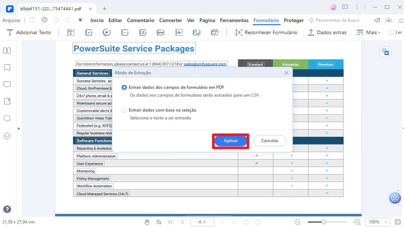Click the convert to Word floating icon

pos(385,52)
